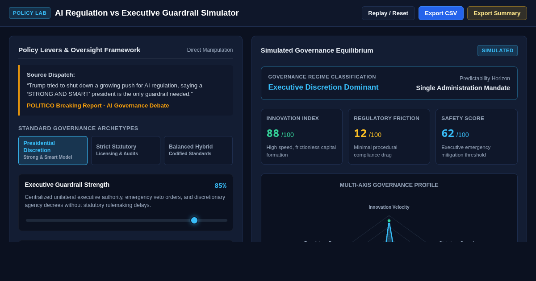
Task: Click the AI Regulation Simulator page title
Action: pyautogui.click(x=147, y=13)
